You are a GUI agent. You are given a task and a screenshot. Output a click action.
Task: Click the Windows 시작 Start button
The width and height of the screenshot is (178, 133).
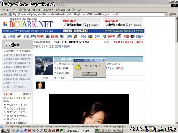tap(5, 131)
